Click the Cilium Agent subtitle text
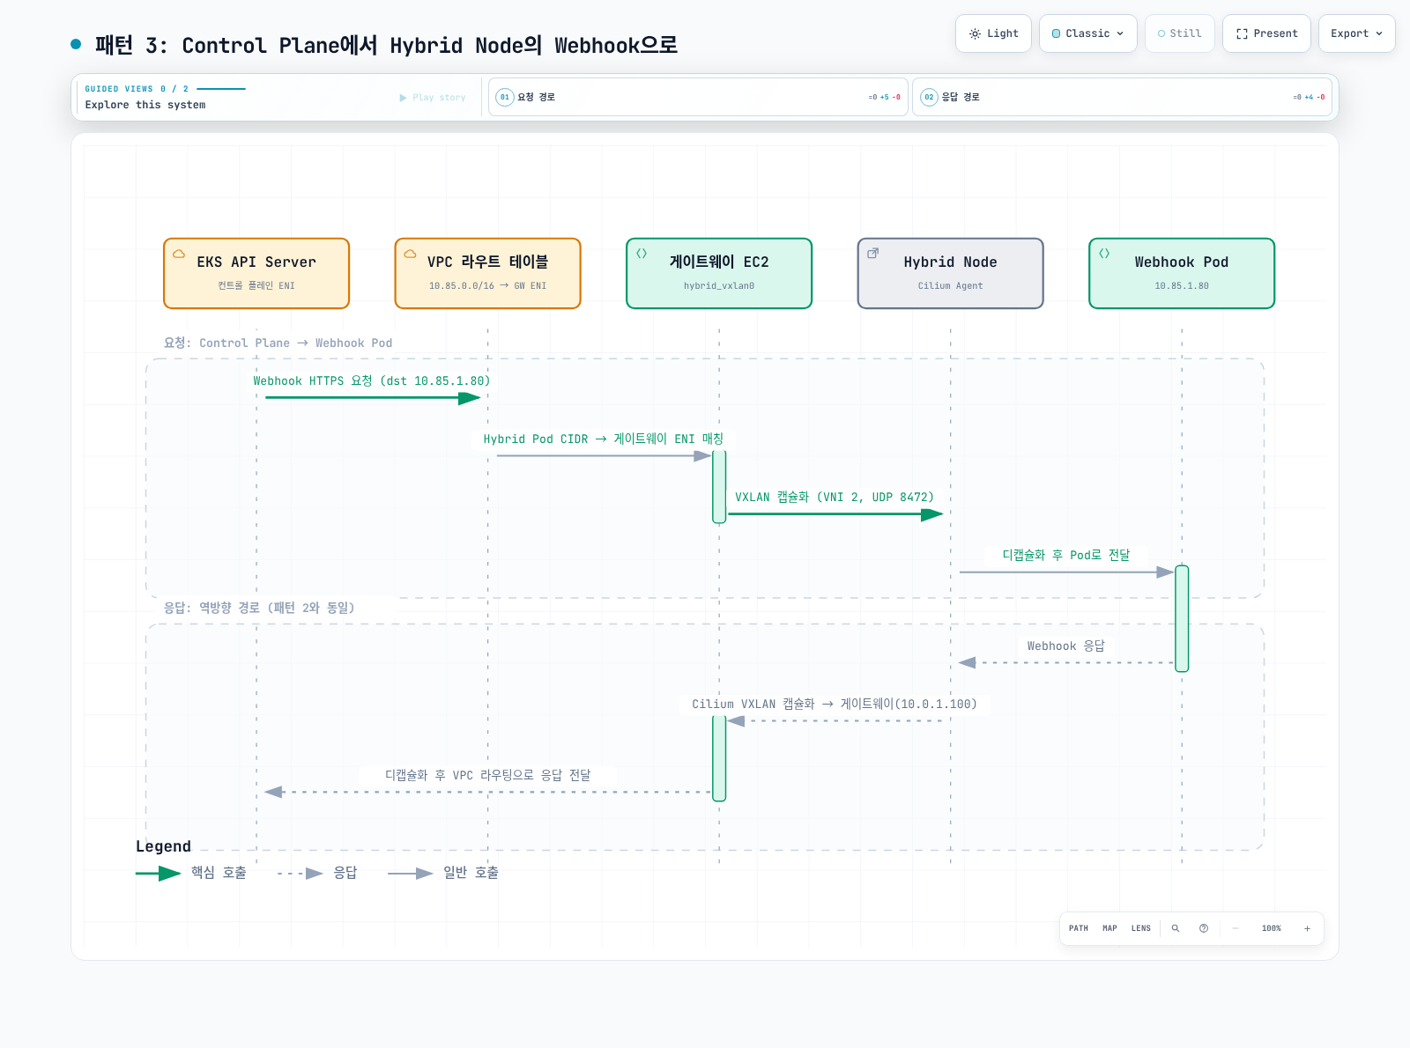 click(951, 286)
